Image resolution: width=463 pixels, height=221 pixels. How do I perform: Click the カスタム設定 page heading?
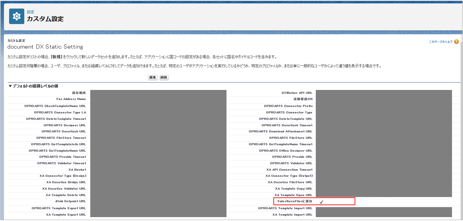45,19
